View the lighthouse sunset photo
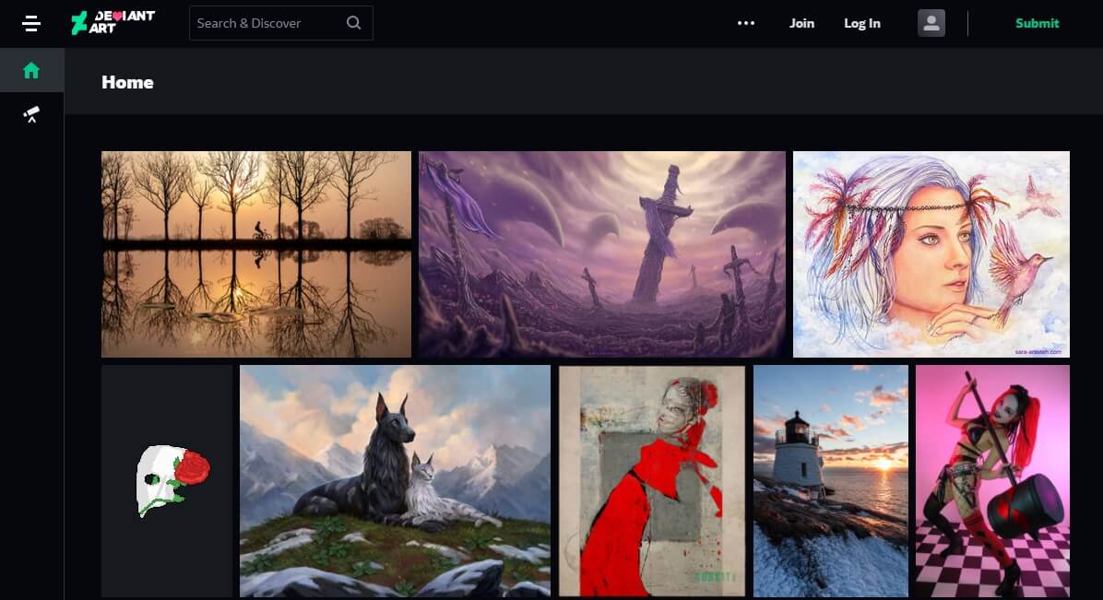Viewport: 1103px width, 600px height. click(829, 480)
